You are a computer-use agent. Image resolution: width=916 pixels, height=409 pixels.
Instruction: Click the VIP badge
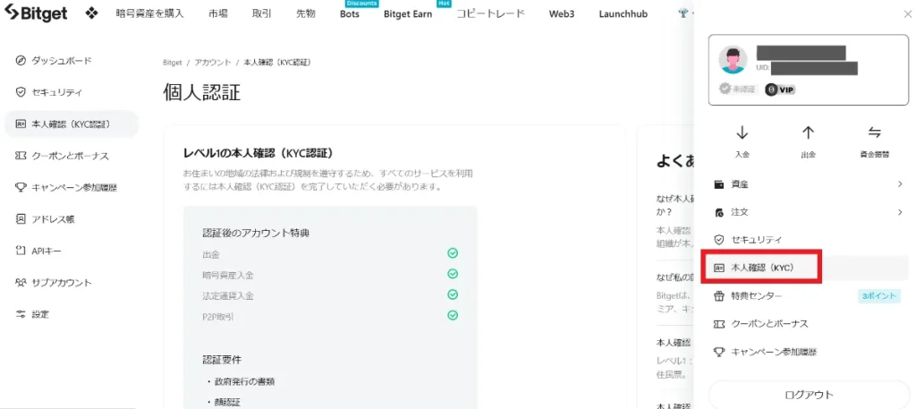780,89
